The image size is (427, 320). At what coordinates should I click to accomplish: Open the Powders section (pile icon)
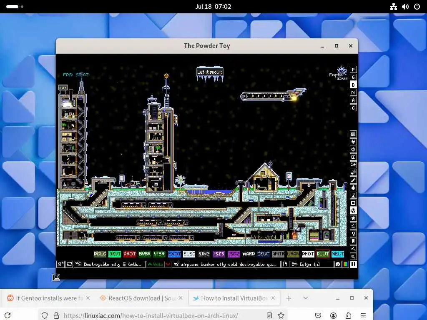[x=353, y=195]
